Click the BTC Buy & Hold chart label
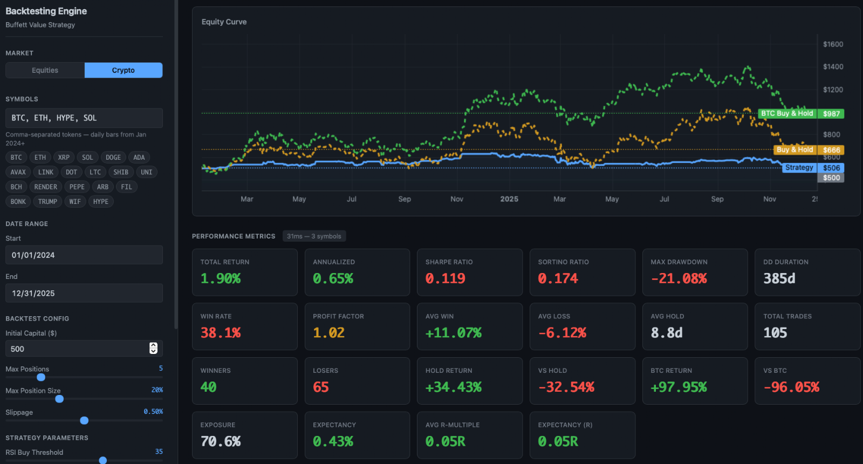The width and height of the screenshot is (863, 464). pyautogui.click(x=787, y=113)
